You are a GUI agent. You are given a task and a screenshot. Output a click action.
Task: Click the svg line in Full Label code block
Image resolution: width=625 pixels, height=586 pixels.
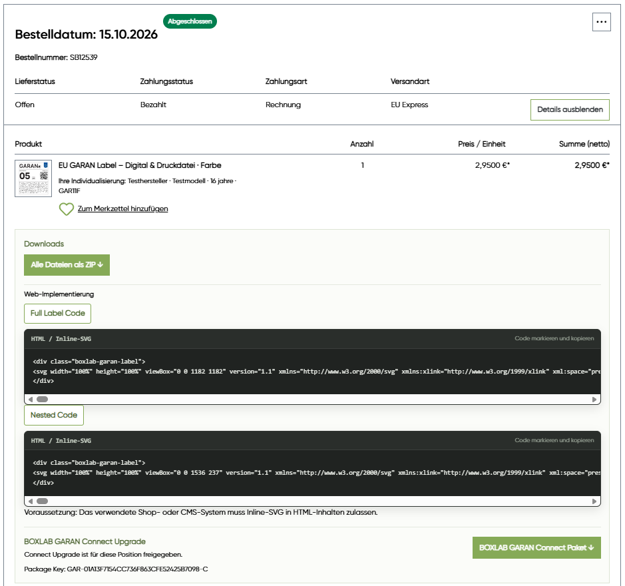(316, 372)
